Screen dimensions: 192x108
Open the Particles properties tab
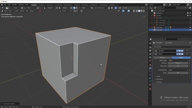[x=150, y=71]
